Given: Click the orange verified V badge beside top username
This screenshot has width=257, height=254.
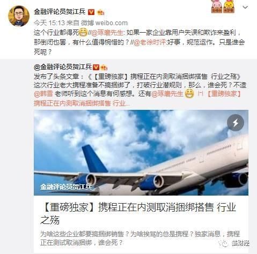Looking at the screenshot, I should tap(91, 12).
